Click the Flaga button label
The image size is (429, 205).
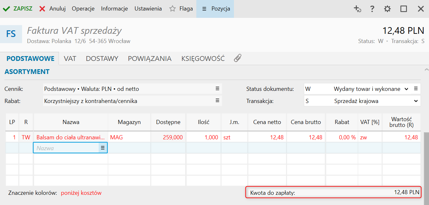coord(186,9)
